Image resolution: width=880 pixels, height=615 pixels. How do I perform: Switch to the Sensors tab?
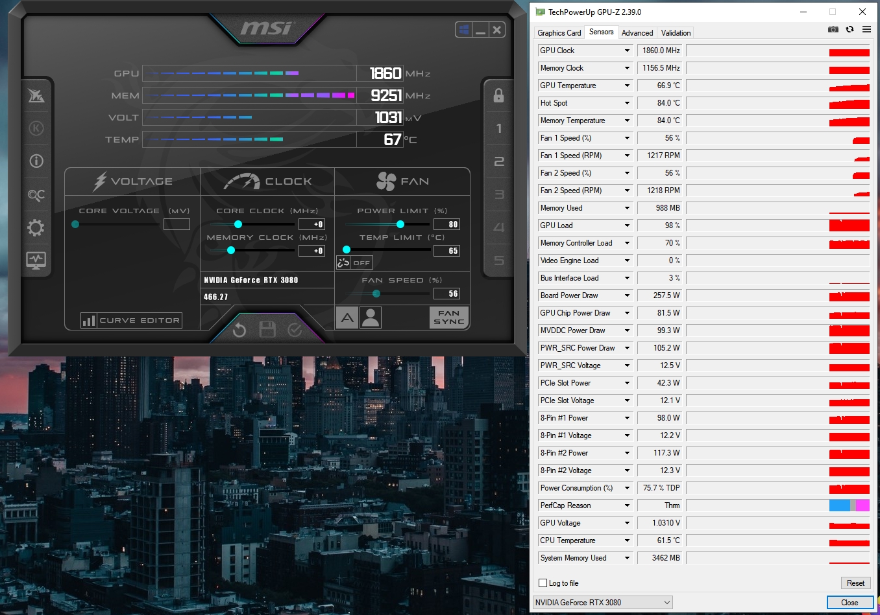coord(601,32)
